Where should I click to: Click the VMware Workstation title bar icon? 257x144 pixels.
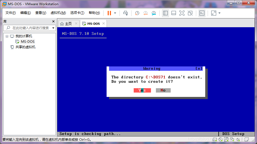coord(4,4)
